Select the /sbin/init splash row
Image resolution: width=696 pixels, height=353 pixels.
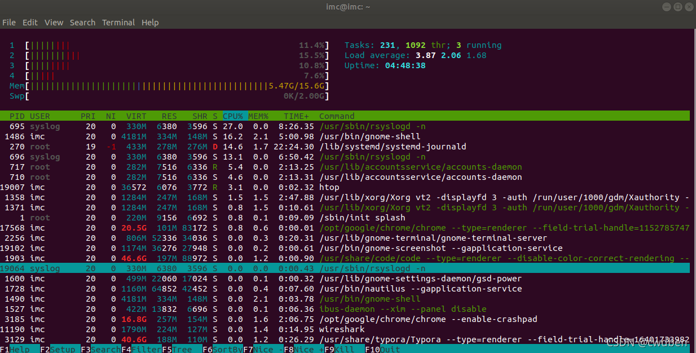tap(345, 218)
